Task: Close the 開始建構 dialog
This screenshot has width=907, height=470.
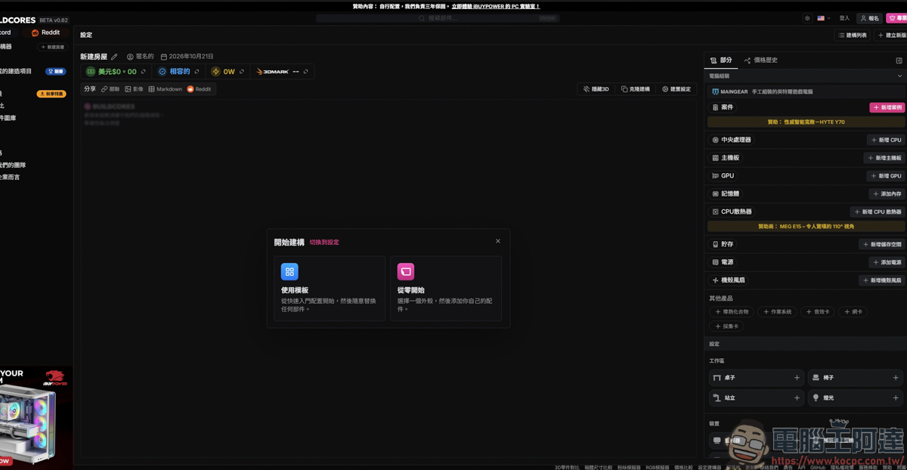Action: click(497, 241)
